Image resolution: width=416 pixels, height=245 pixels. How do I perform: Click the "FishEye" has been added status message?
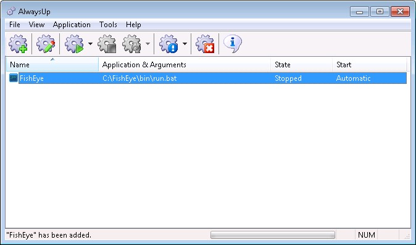tap(49, 235)
